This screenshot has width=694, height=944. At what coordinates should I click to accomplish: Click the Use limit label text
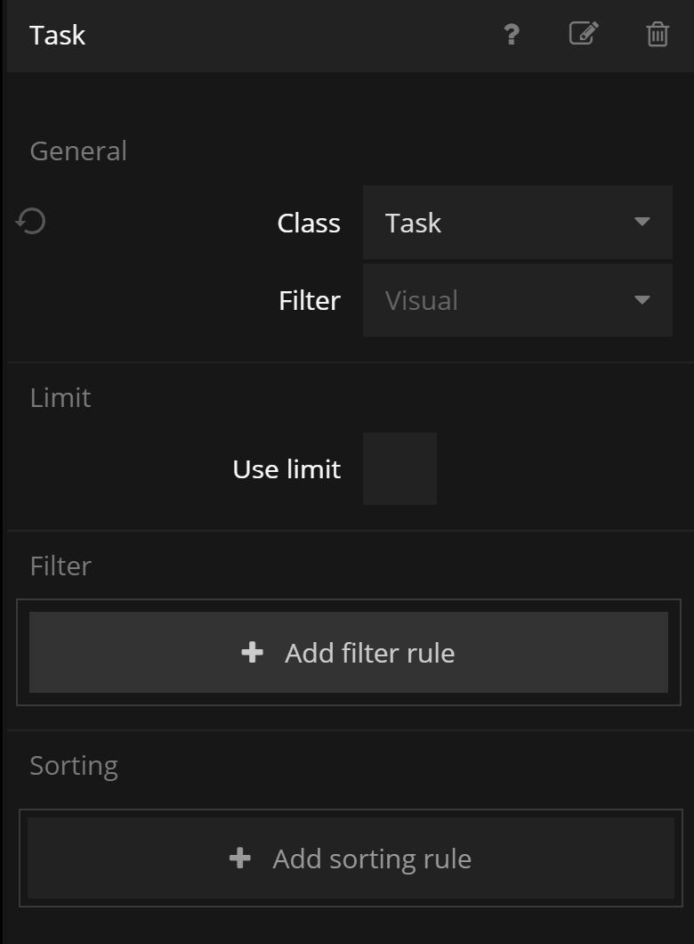pyautogui.click(x=286, y=469)
